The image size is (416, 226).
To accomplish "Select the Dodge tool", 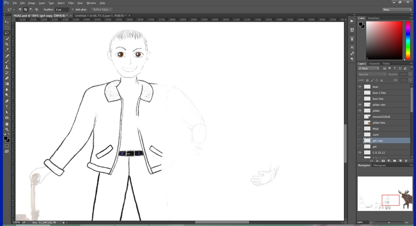I will (7, 95).
